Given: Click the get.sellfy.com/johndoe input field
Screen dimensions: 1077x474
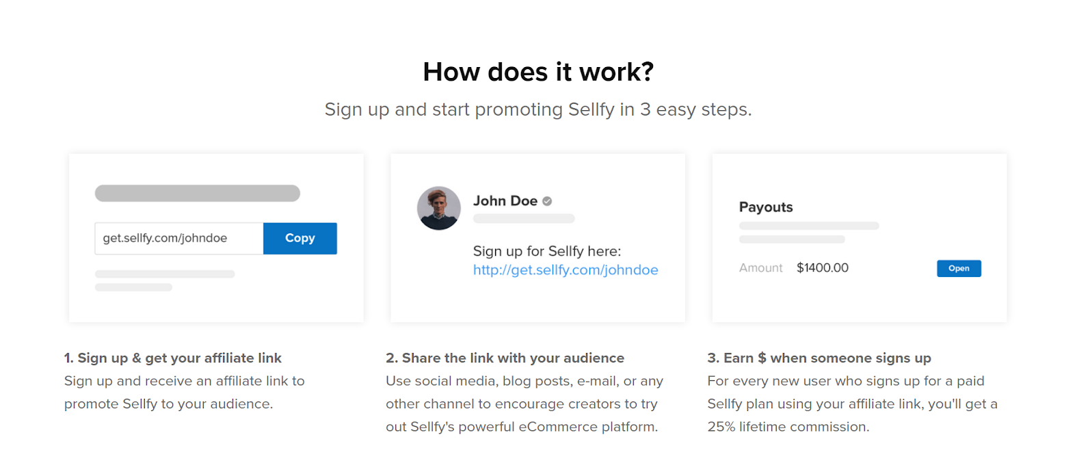Looking at the screenshot, I should [178, 238].
